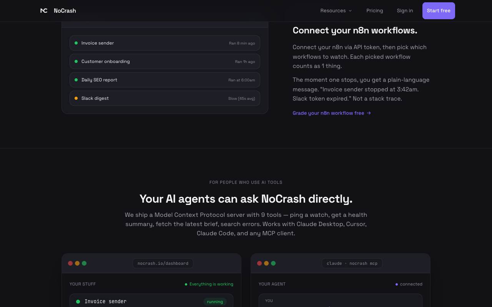Click 'Ran at 6:00am' timestamp
This screenshot has height=307, width=492.
coord(241,80)
